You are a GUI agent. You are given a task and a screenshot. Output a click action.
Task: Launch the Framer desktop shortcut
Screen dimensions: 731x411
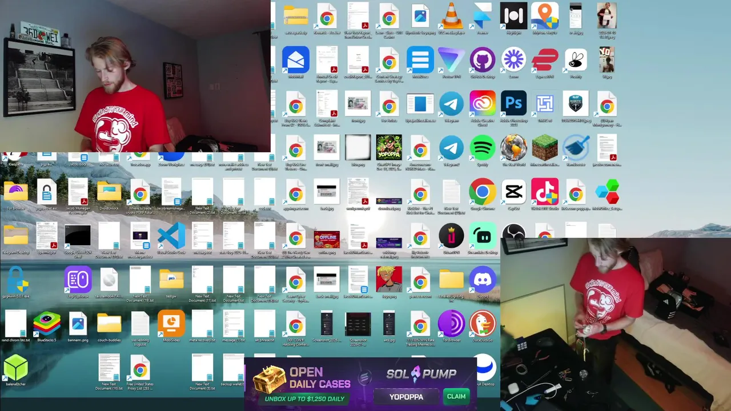(x=482, y=16)
